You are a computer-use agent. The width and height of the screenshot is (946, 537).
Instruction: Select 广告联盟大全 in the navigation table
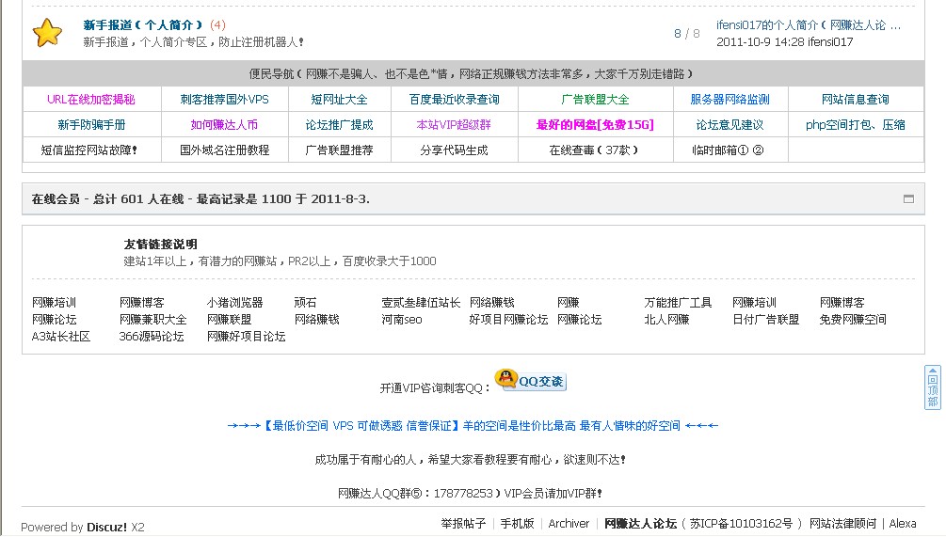pos(595,100)
